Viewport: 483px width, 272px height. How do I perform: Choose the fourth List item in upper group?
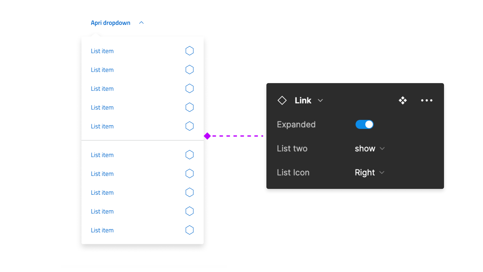pos(102,107)
